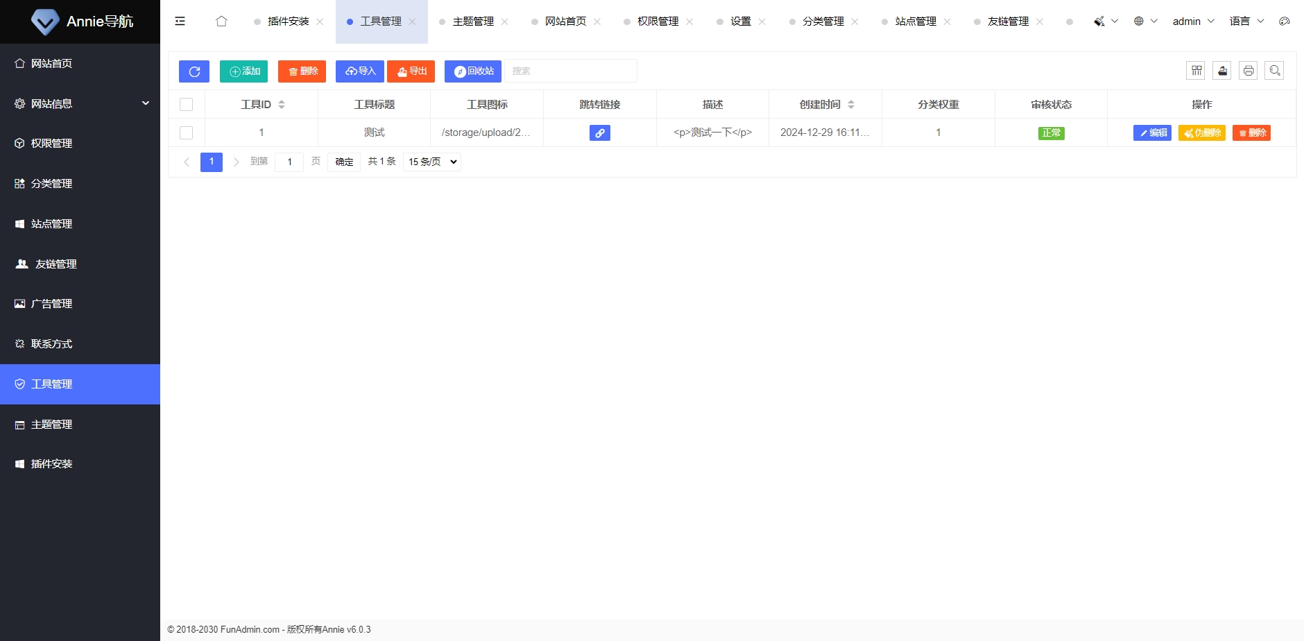This screenshot has width=1304, height=641.
Task: Toggle visible columns with column layout icon
Action: 1195,70
